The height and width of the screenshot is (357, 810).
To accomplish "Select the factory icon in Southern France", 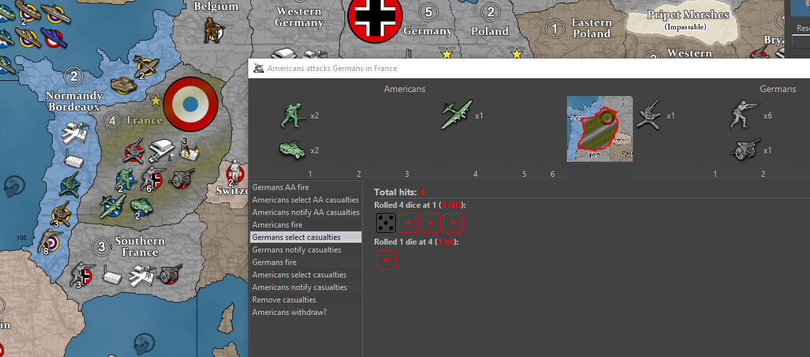I will click(x=112, y=275).
